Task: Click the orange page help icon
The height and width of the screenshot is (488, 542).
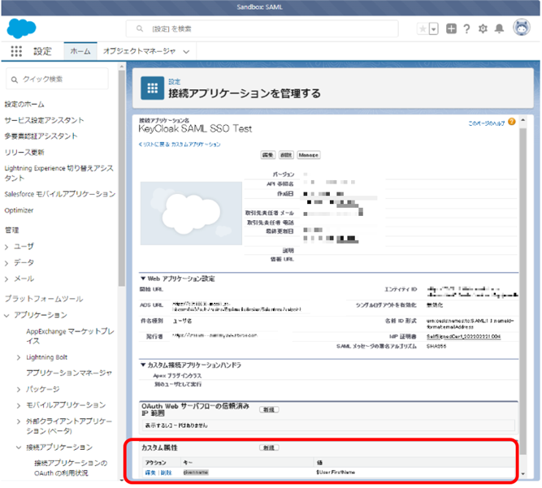Action: [x=512, y=122]
